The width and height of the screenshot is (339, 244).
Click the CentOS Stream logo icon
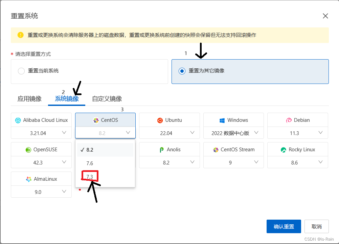click(216, 150)
